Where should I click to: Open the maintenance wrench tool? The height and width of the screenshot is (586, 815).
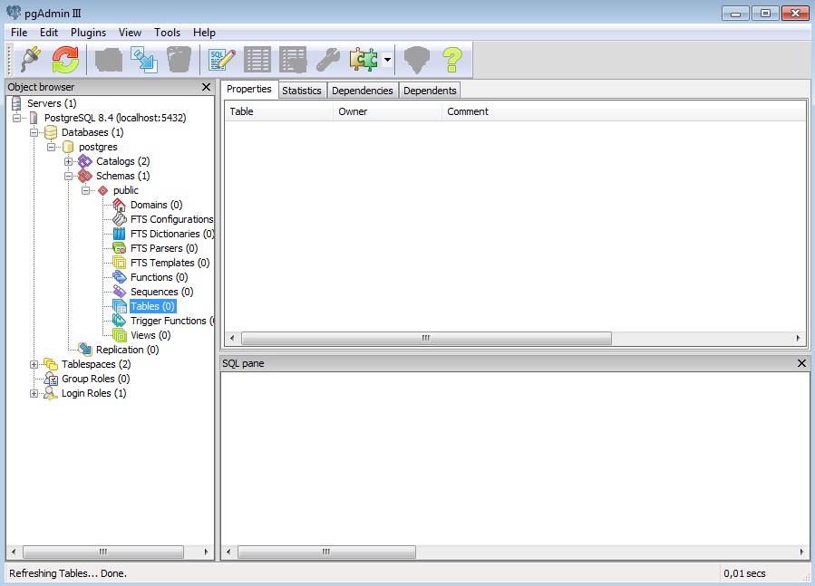(328, 59)
